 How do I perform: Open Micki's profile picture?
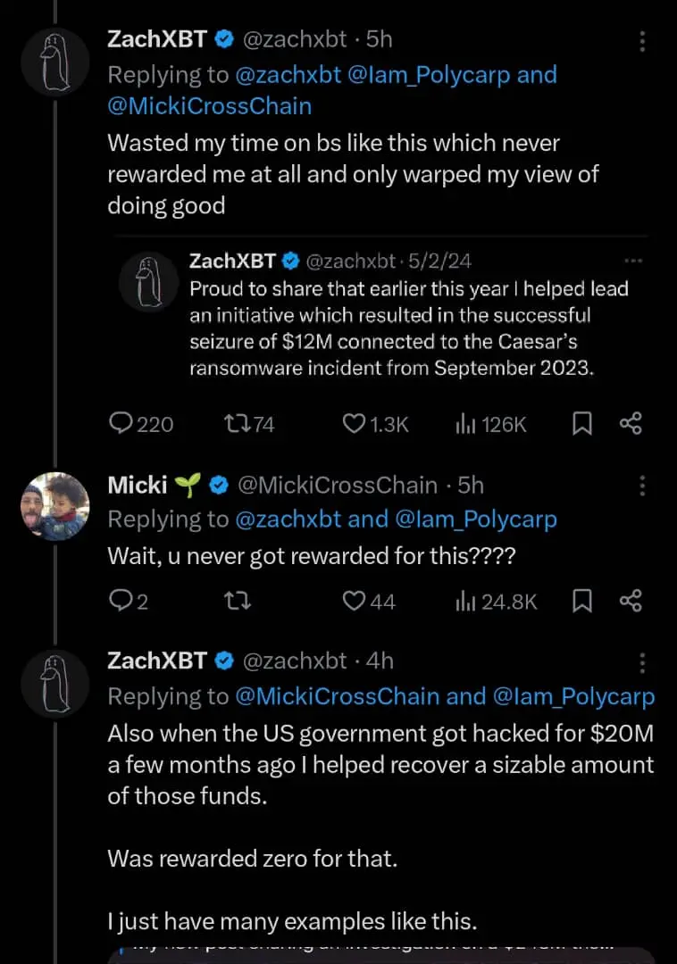click(54, 506)
